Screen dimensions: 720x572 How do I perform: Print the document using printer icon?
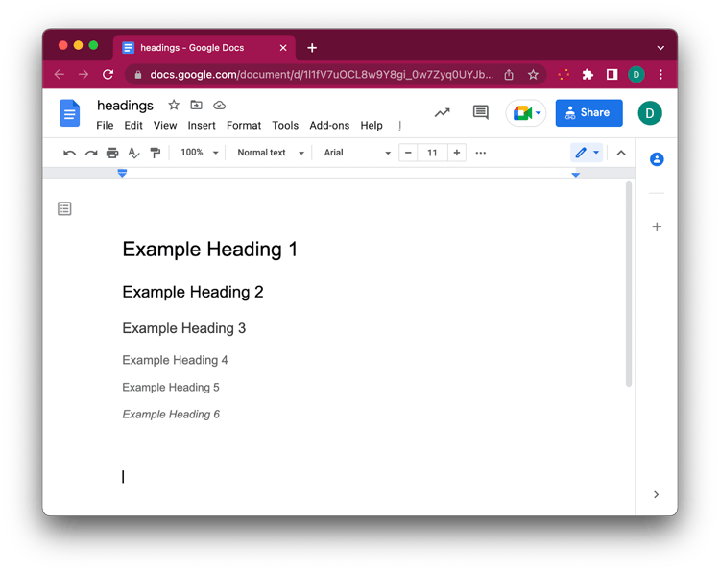[112, 153]
